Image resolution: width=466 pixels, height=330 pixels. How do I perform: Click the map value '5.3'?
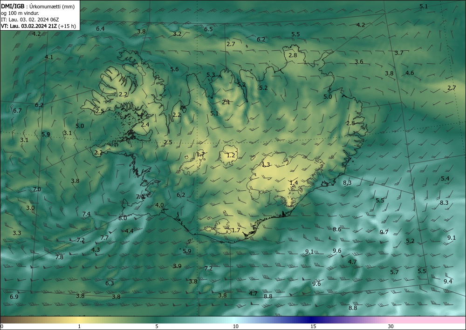[211, 74]
